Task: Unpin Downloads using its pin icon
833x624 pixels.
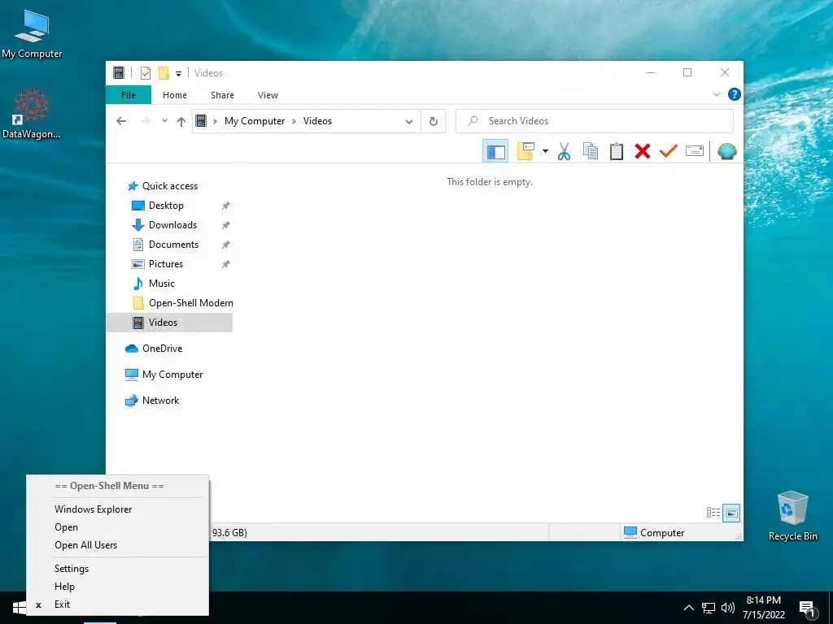Action: click(x=226, y=225)
